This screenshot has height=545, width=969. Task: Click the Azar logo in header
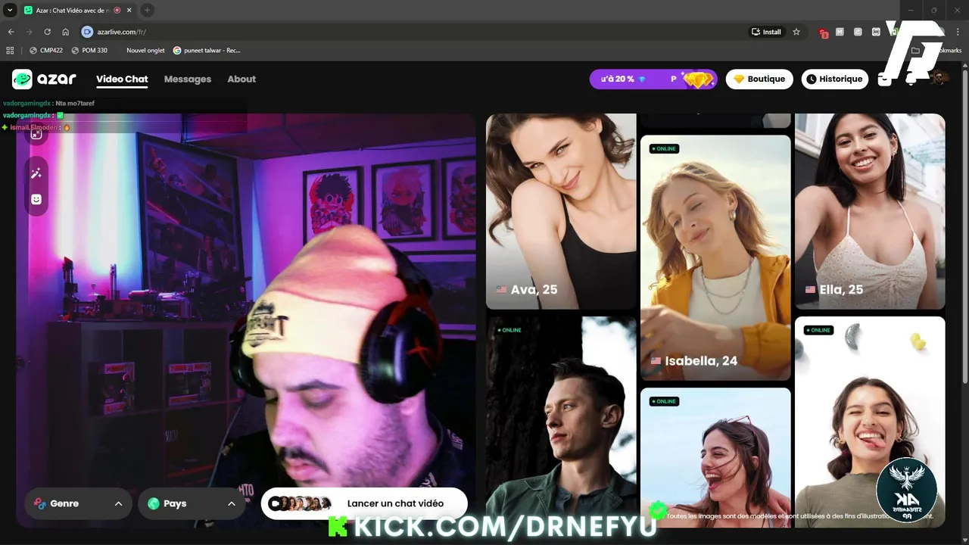[x=44, y=79]
